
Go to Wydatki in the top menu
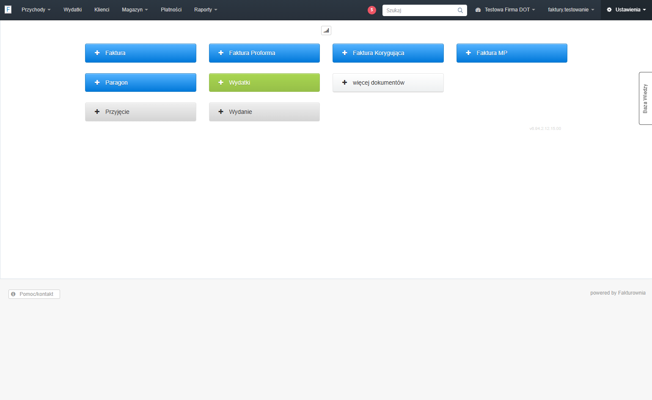[73, 10]
